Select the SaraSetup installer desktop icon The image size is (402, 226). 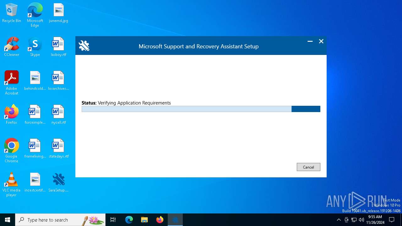(58, 183)
